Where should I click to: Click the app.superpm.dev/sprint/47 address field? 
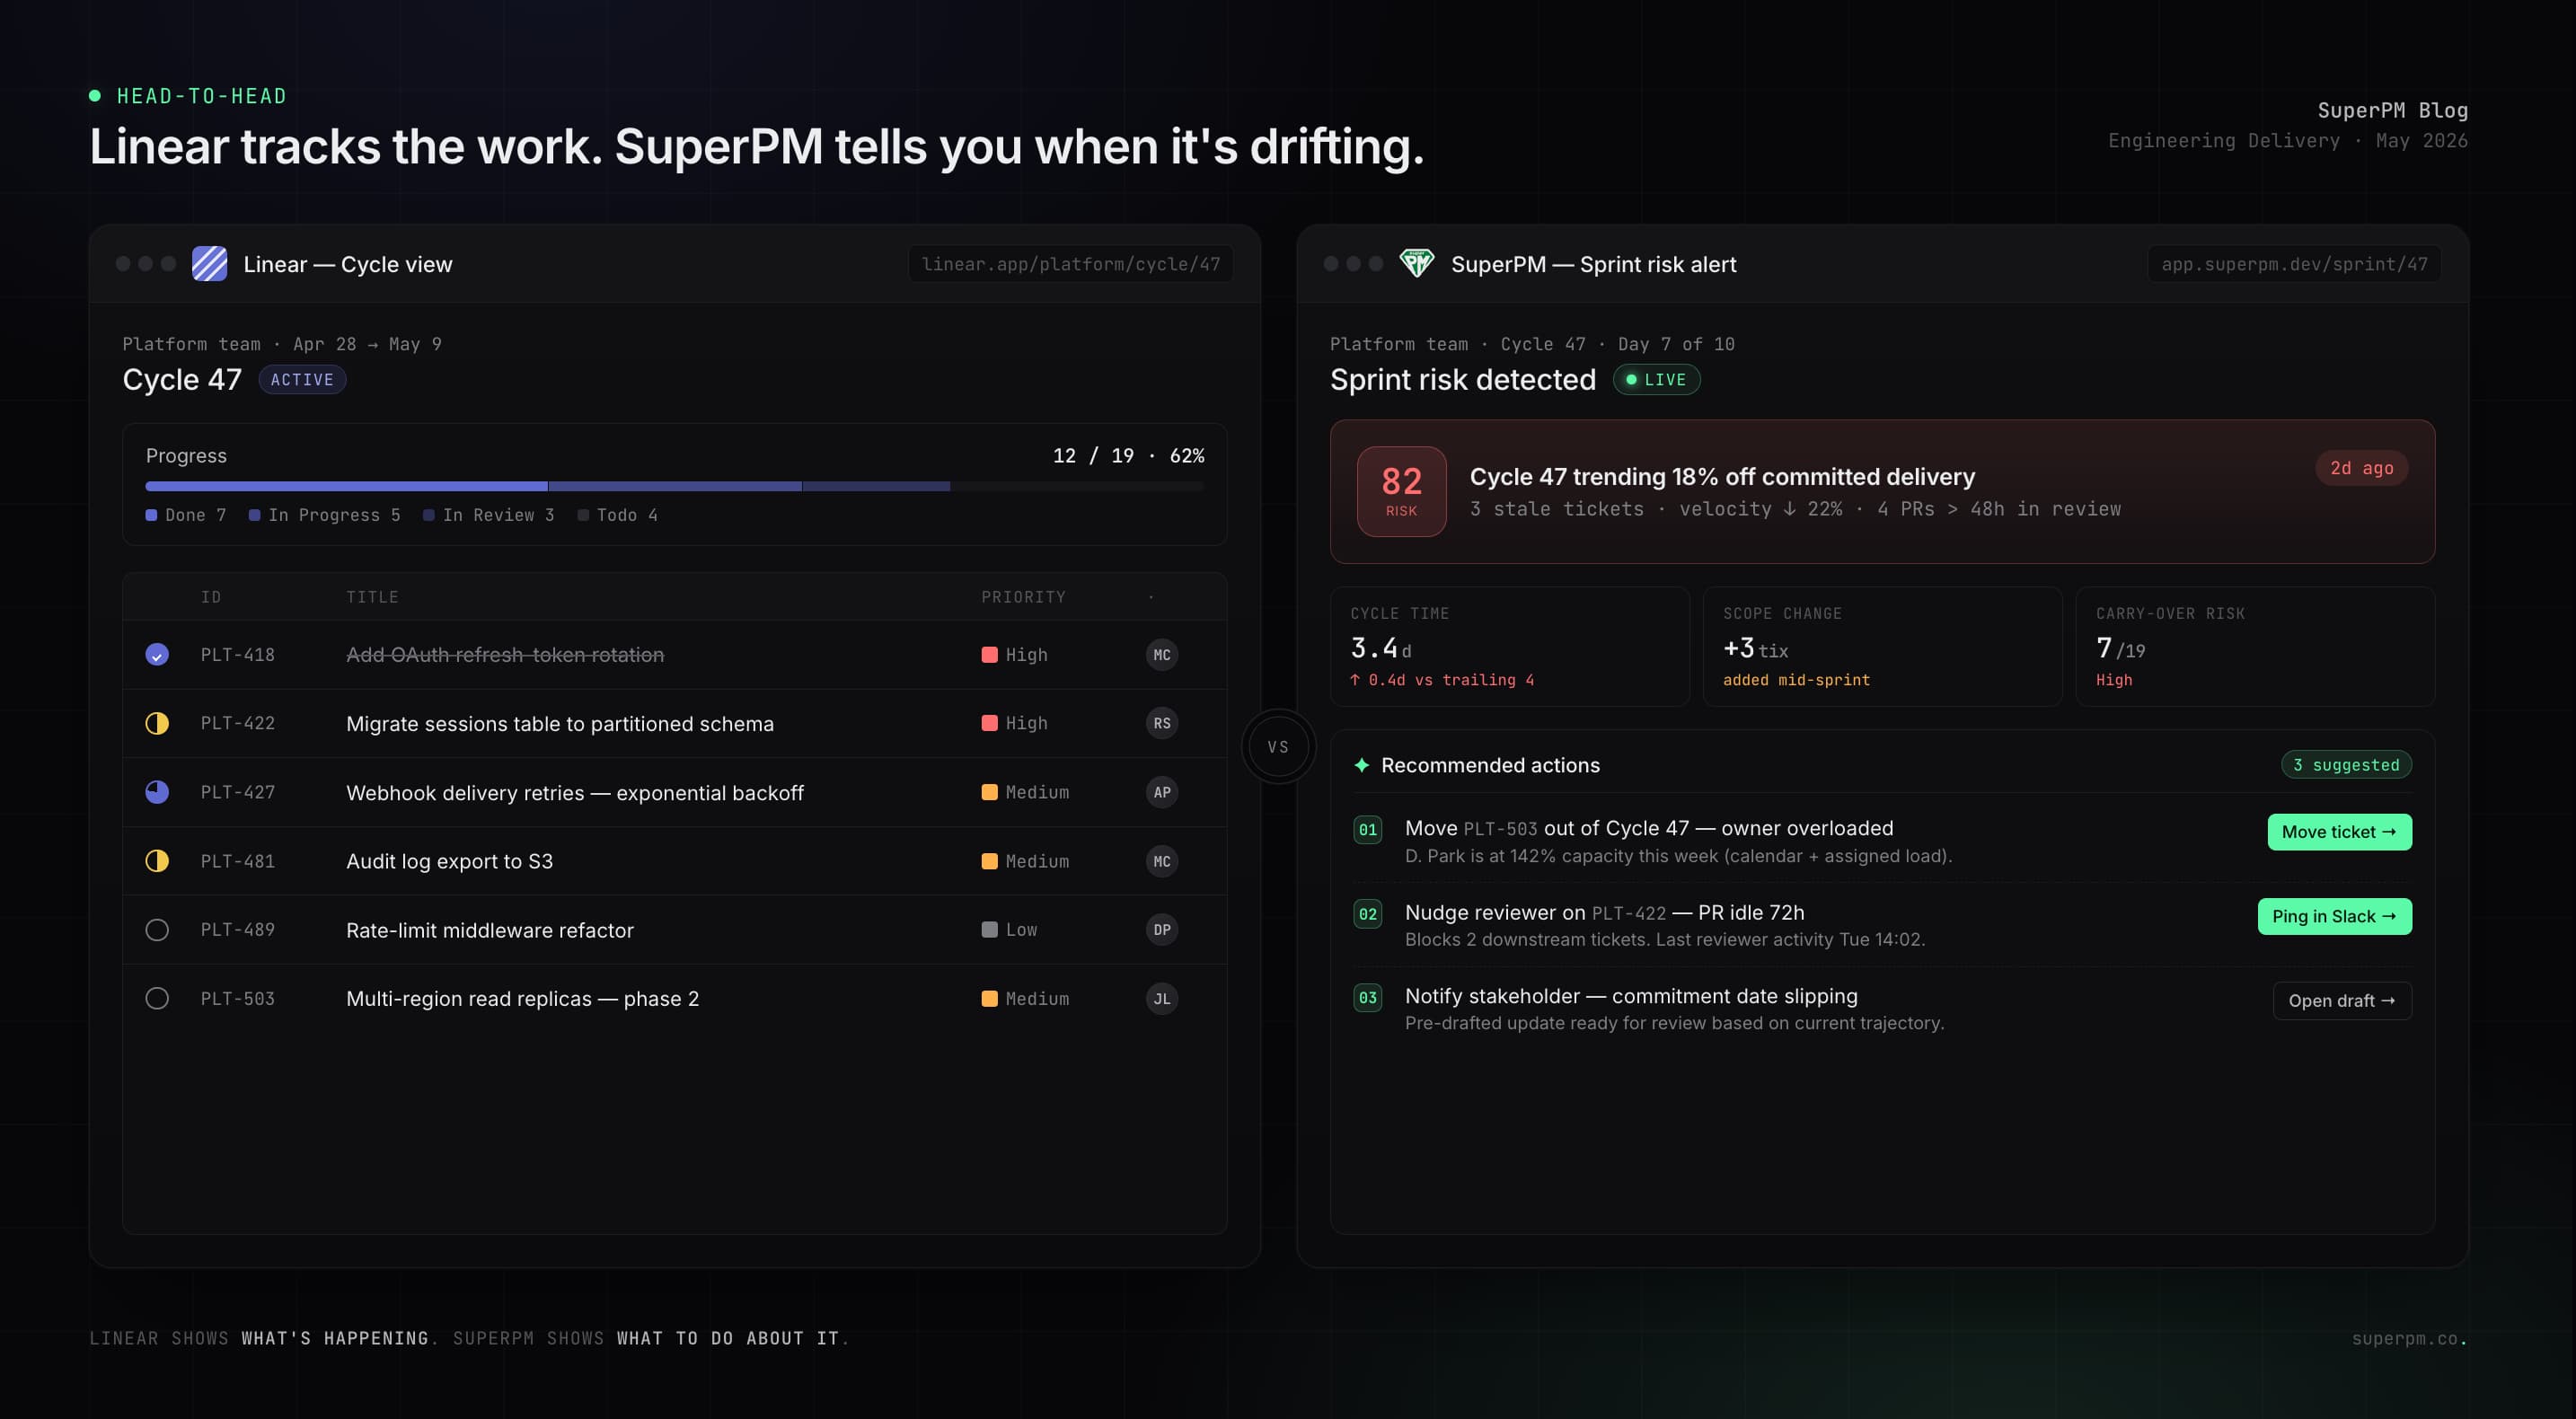(x=2294, y=264)
